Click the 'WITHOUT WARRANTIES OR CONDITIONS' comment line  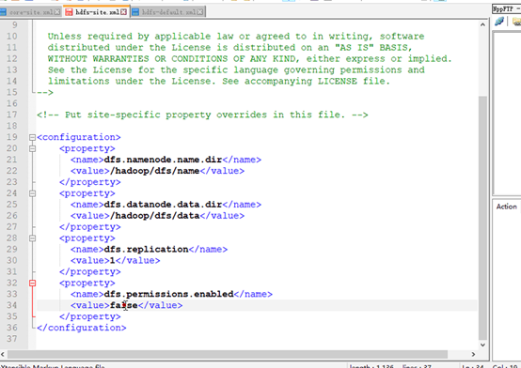tap(249, 59)
